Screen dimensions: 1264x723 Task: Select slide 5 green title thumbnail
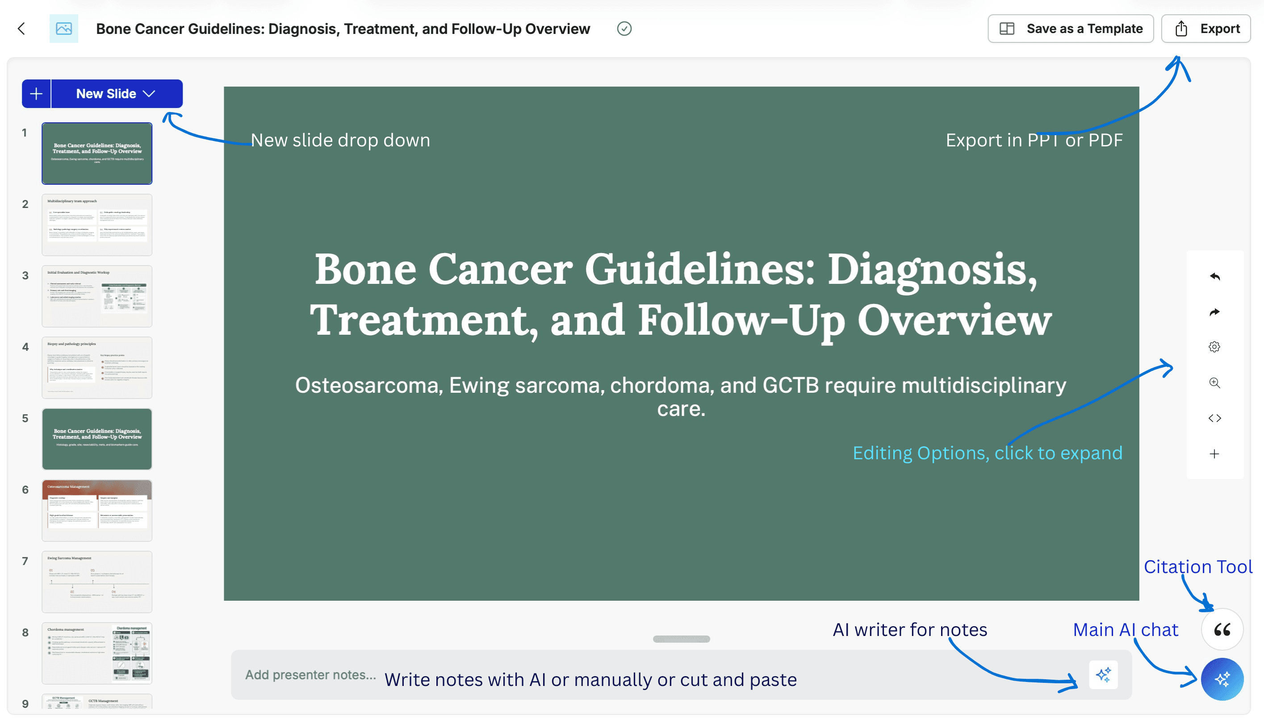pyautogui.click(x=97, y=439)
